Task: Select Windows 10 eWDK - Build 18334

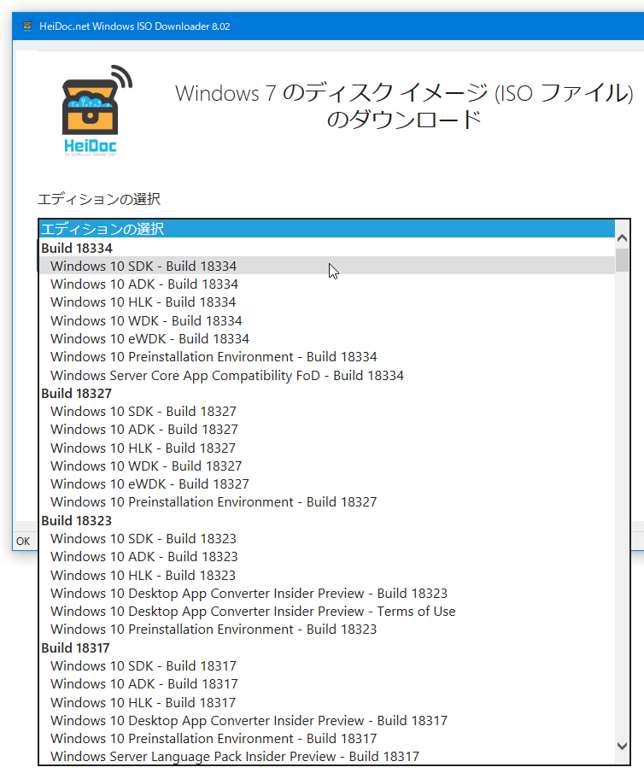Action: pyautogui.click(x=327, y=339)
